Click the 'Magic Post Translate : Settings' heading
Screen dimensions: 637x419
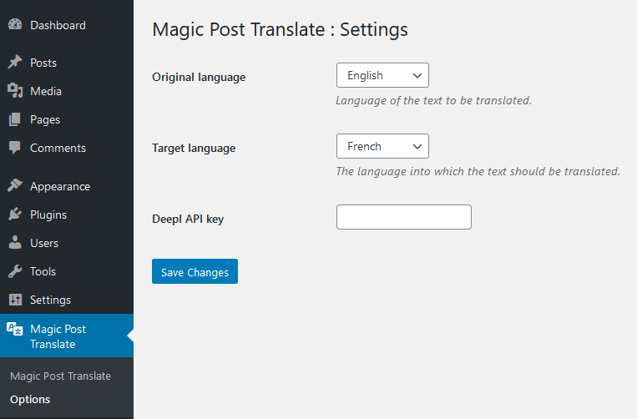tap(280, 30)
